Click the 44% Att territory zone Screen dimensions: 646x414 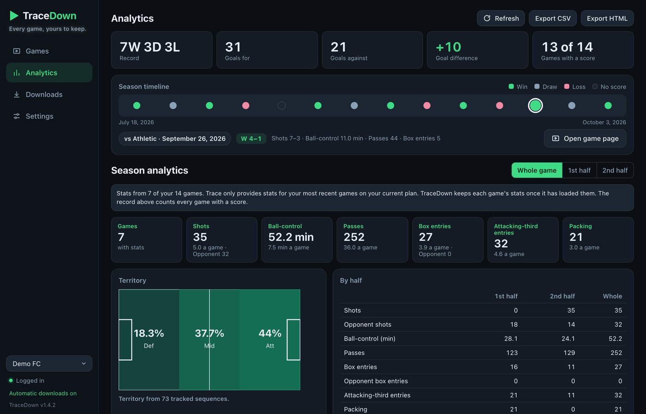coord(270,340)
